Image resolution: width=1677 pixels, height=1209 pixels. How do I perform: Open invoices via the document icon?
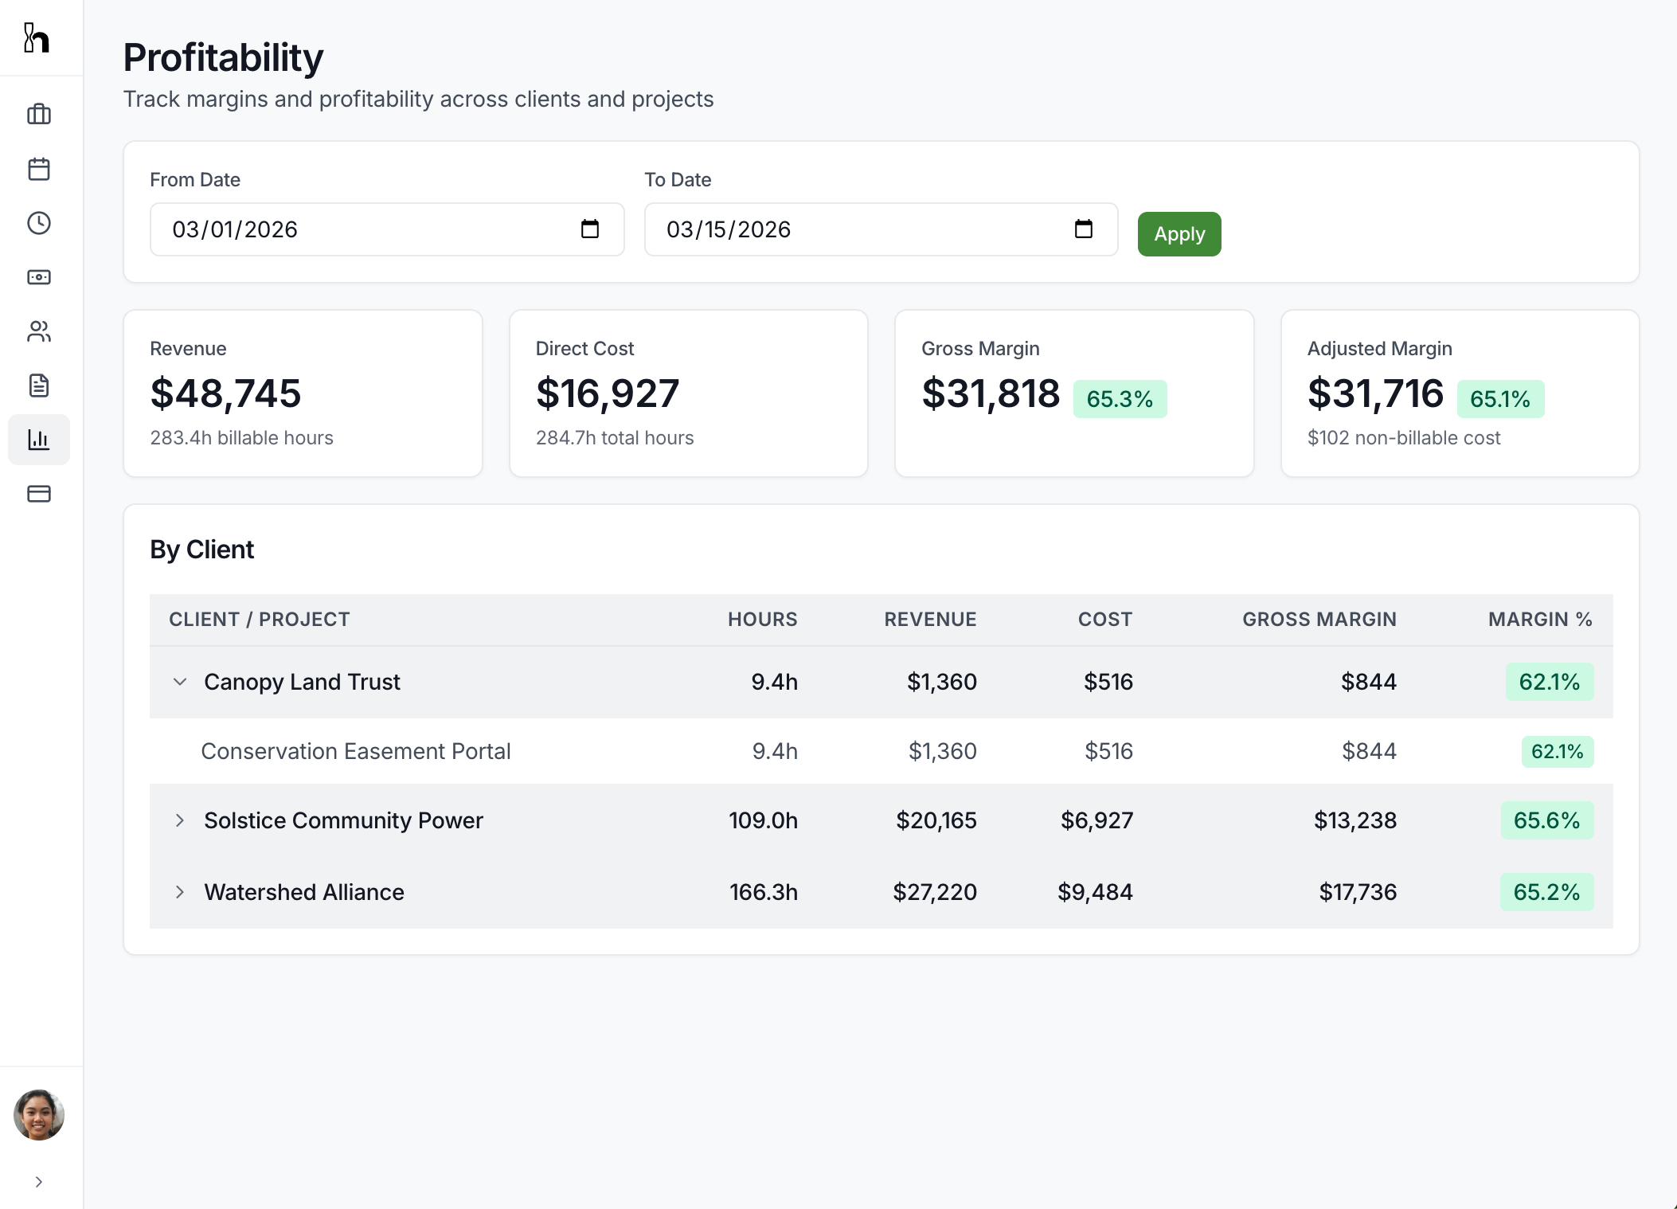(x=39, y=385)
